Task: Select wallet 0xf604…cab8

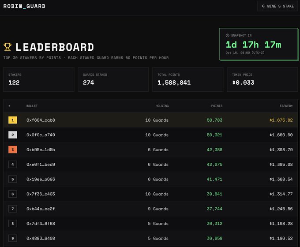Action: click(x=41, y=120)
